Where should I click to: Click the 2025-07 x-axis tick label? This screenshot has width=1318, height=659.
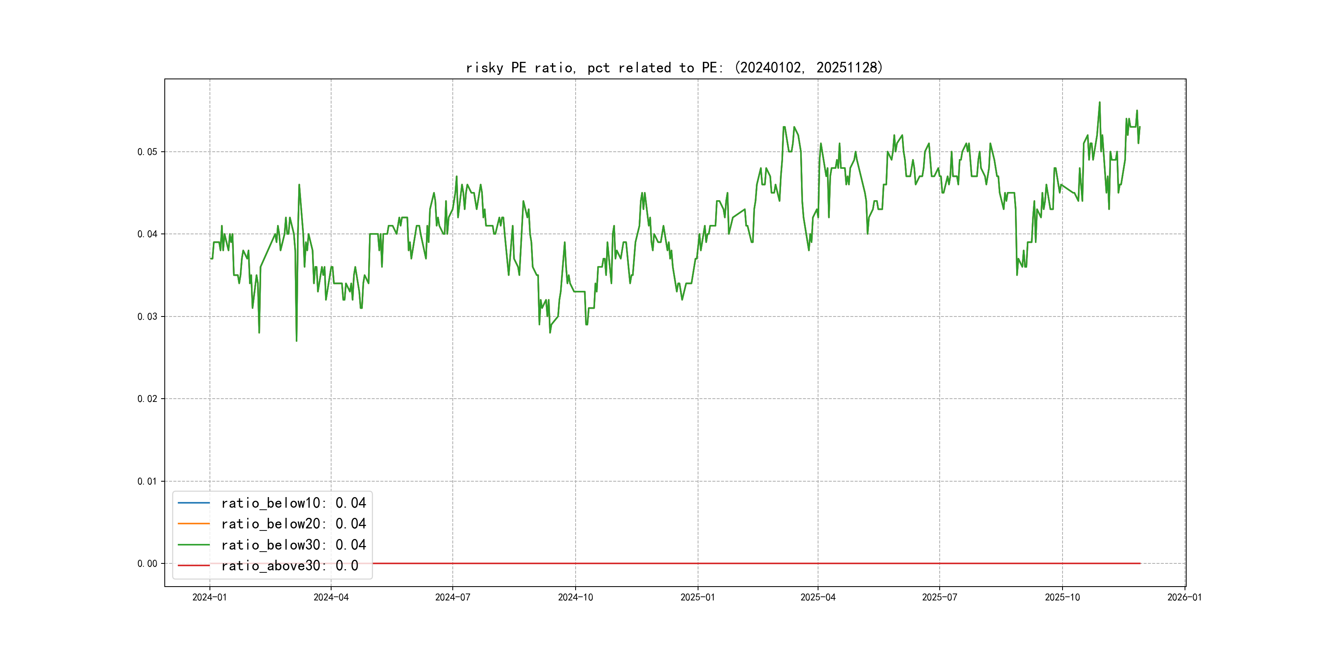point(939,598)
